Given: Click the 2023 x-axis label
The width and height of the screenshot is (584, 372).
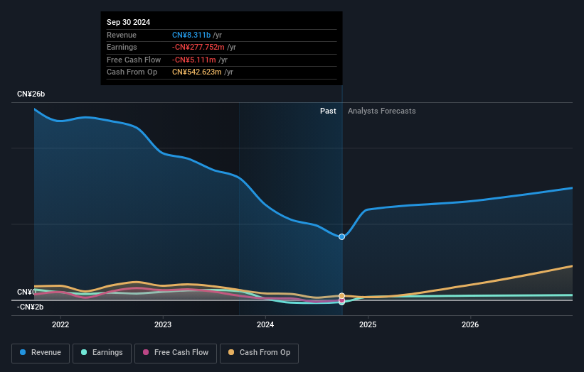Looking at the screenshot, I should coord(163,325).
